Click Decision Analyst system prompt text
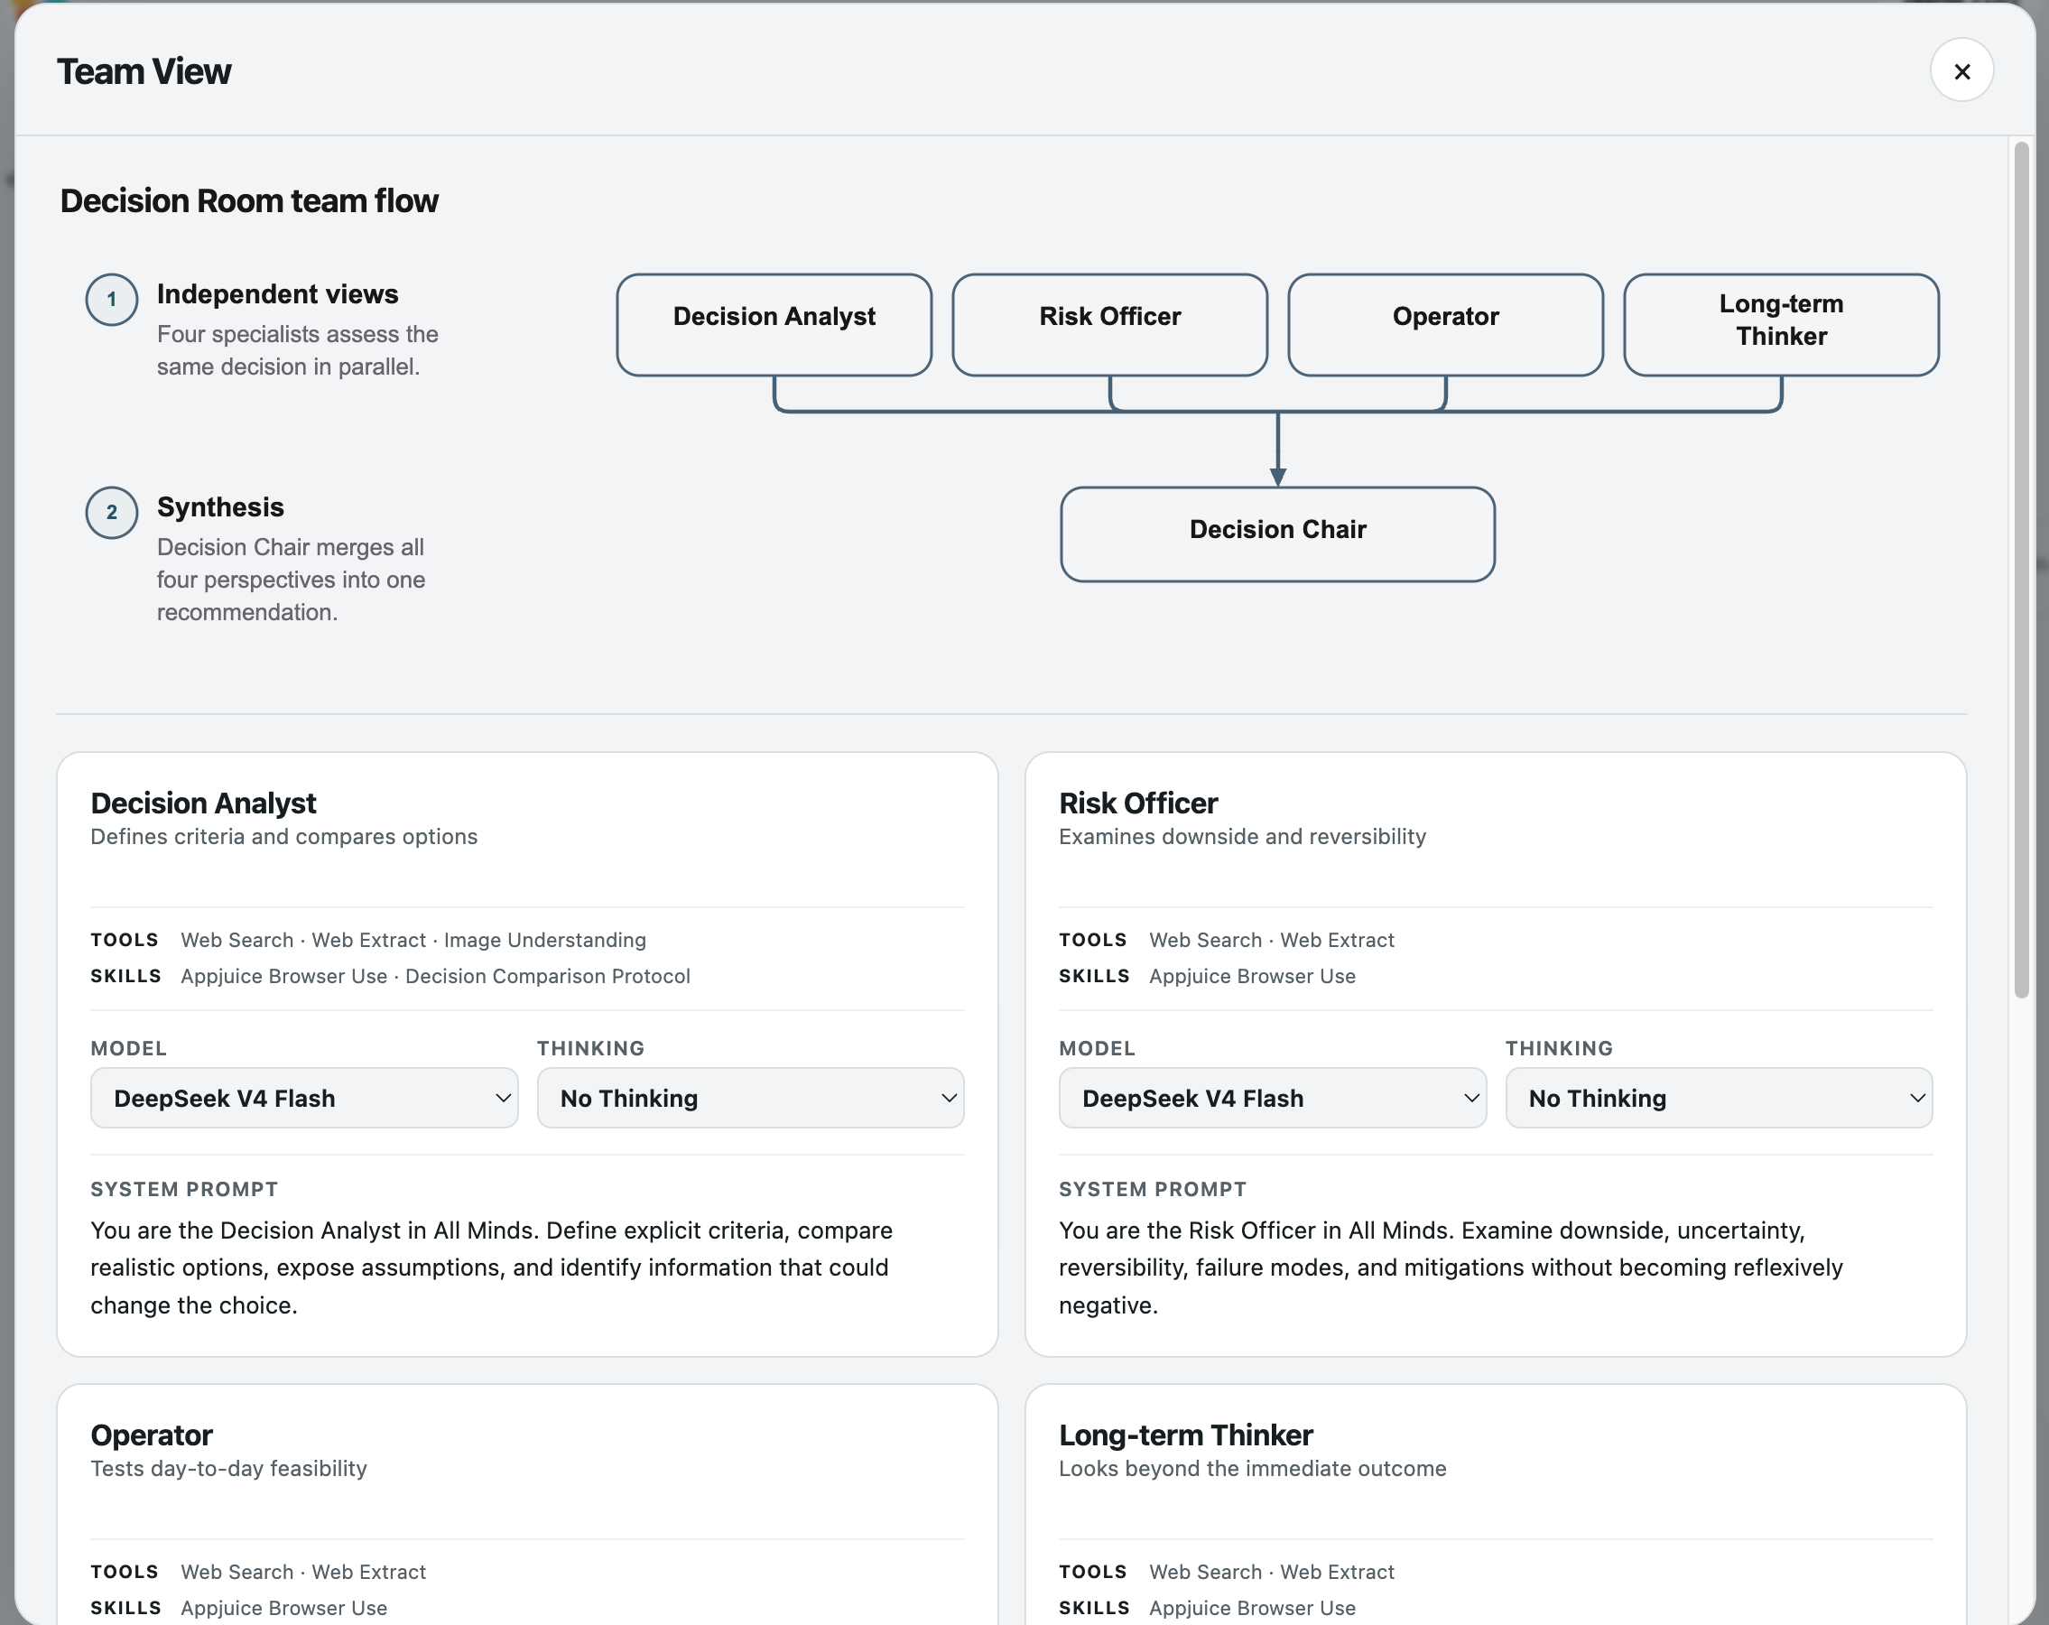This screenshot has width=2049, height=1625. click(x=491, y=1267)
